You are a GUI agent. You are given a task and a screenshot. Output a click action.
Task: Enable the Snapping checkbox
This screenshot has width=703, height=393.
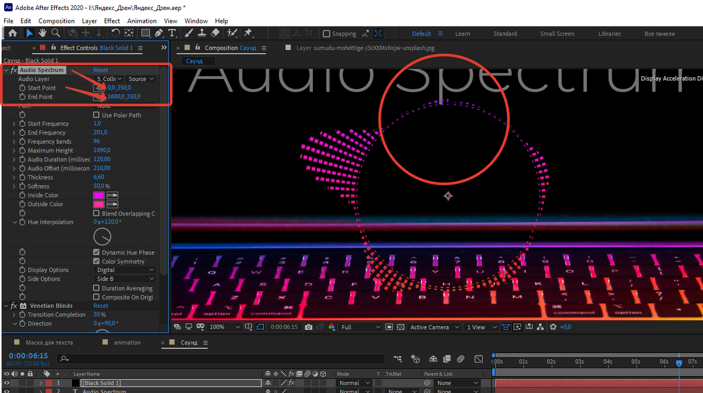(326, 34)
